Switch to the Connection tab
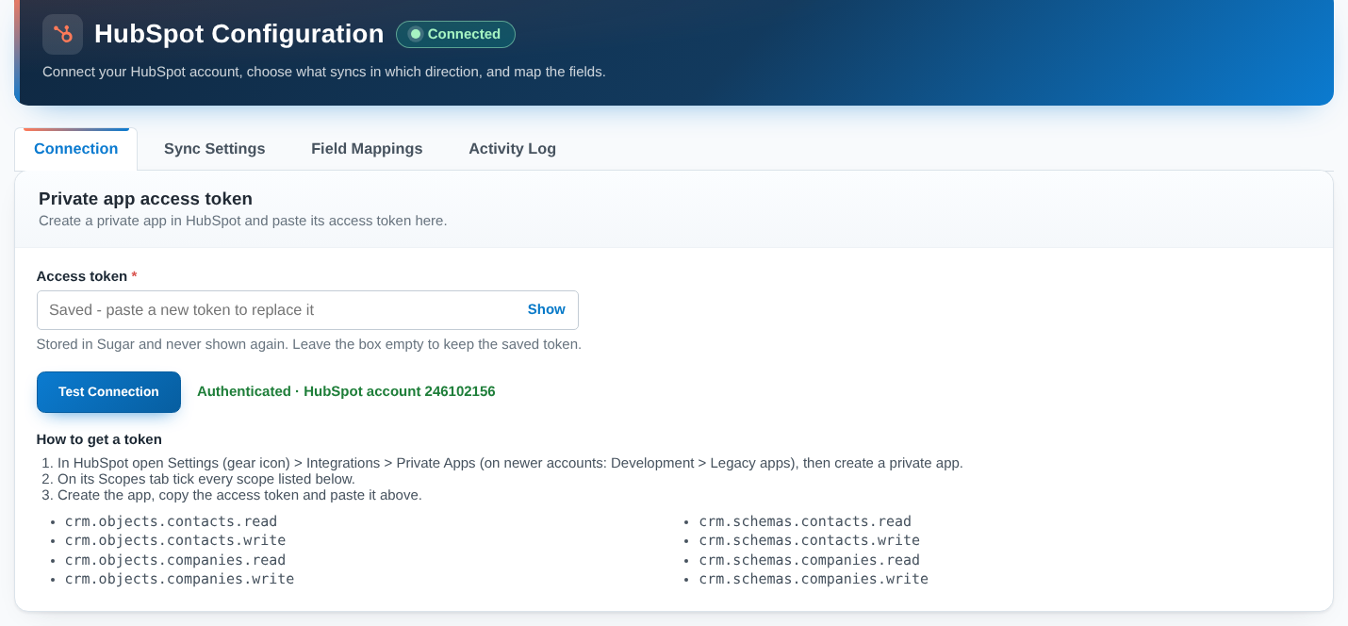Viewport: 1348px width, 626px height. tap(76, 149)
